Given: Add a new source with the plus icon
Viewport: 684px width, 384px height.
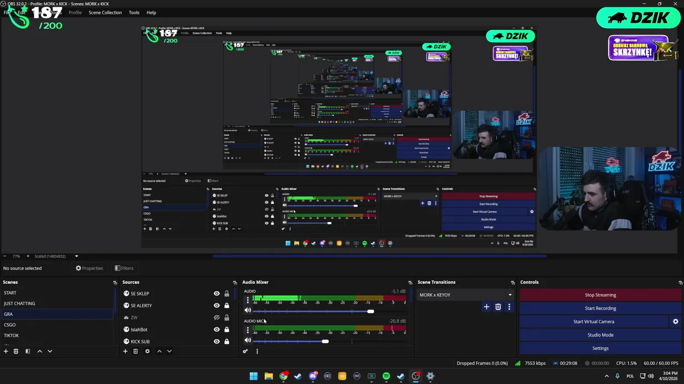Looking at the screenshot, I should pos(125,351).
